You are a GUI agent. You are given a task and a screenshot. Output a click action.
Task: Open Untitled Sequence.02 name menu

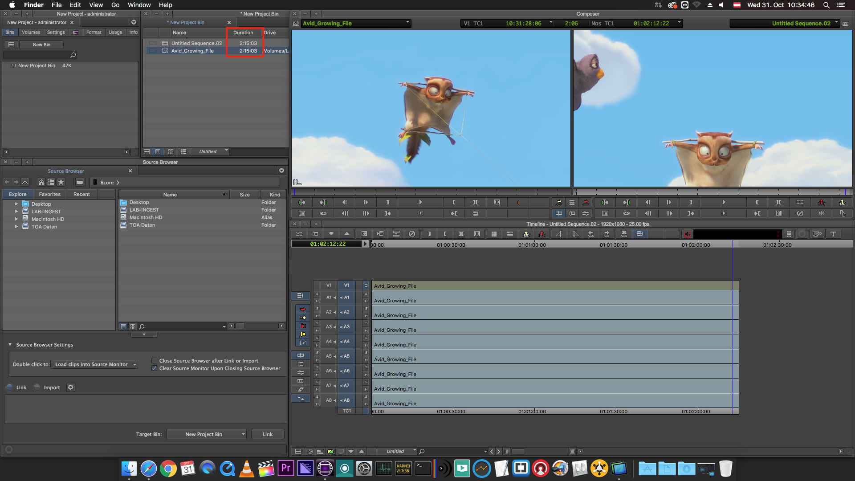785,23
